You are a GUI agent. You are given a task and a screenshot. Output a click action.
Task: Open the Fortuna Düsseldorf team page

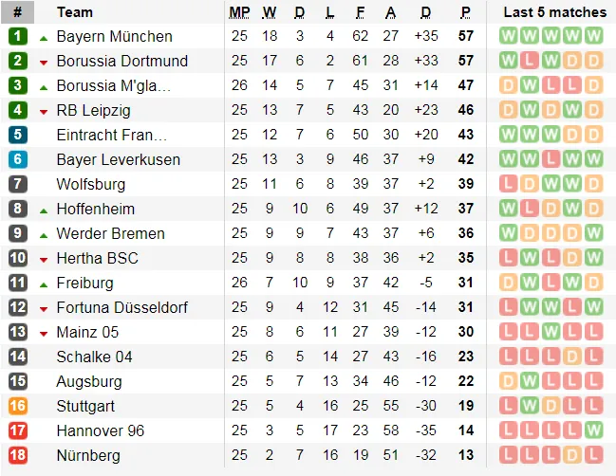click(121, 307)
